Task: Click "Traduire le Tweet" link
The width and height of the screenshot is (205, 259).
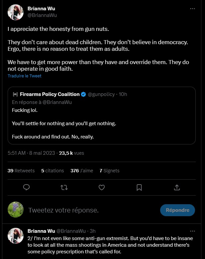Action: (x=25, y=76)
